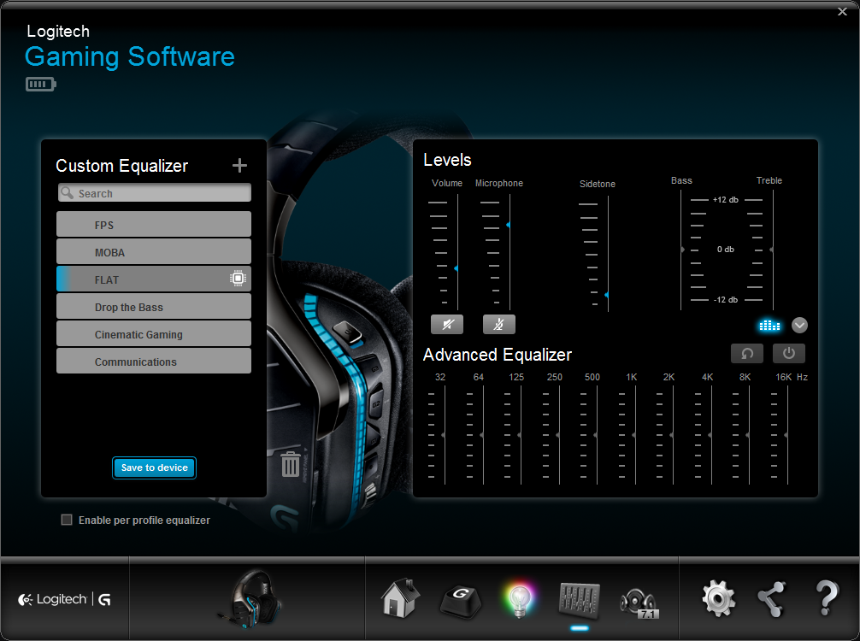Click the Save to device button

coord(155,468)
